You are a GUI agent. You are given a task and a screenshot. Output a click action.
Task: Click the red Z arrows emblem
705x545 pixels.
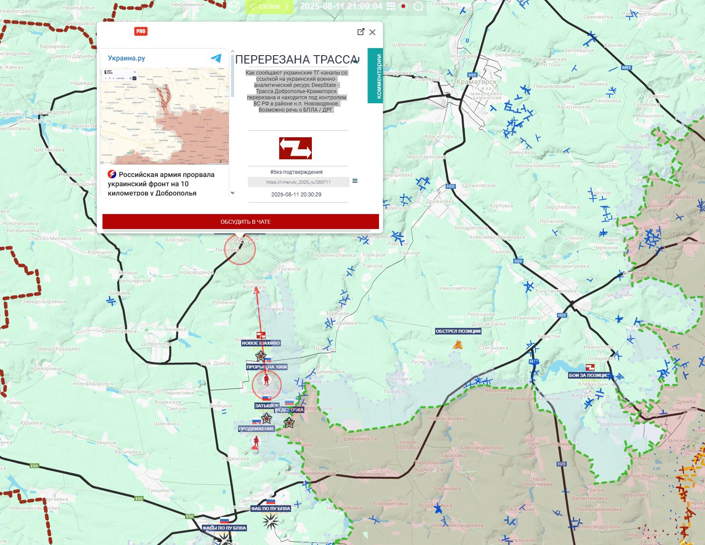click(296, 148)
